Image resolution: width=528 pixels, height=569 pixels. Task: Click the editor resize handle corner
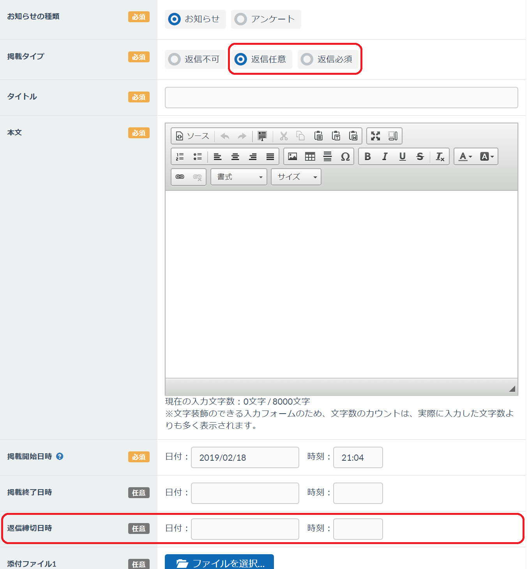tap(512, 389)
